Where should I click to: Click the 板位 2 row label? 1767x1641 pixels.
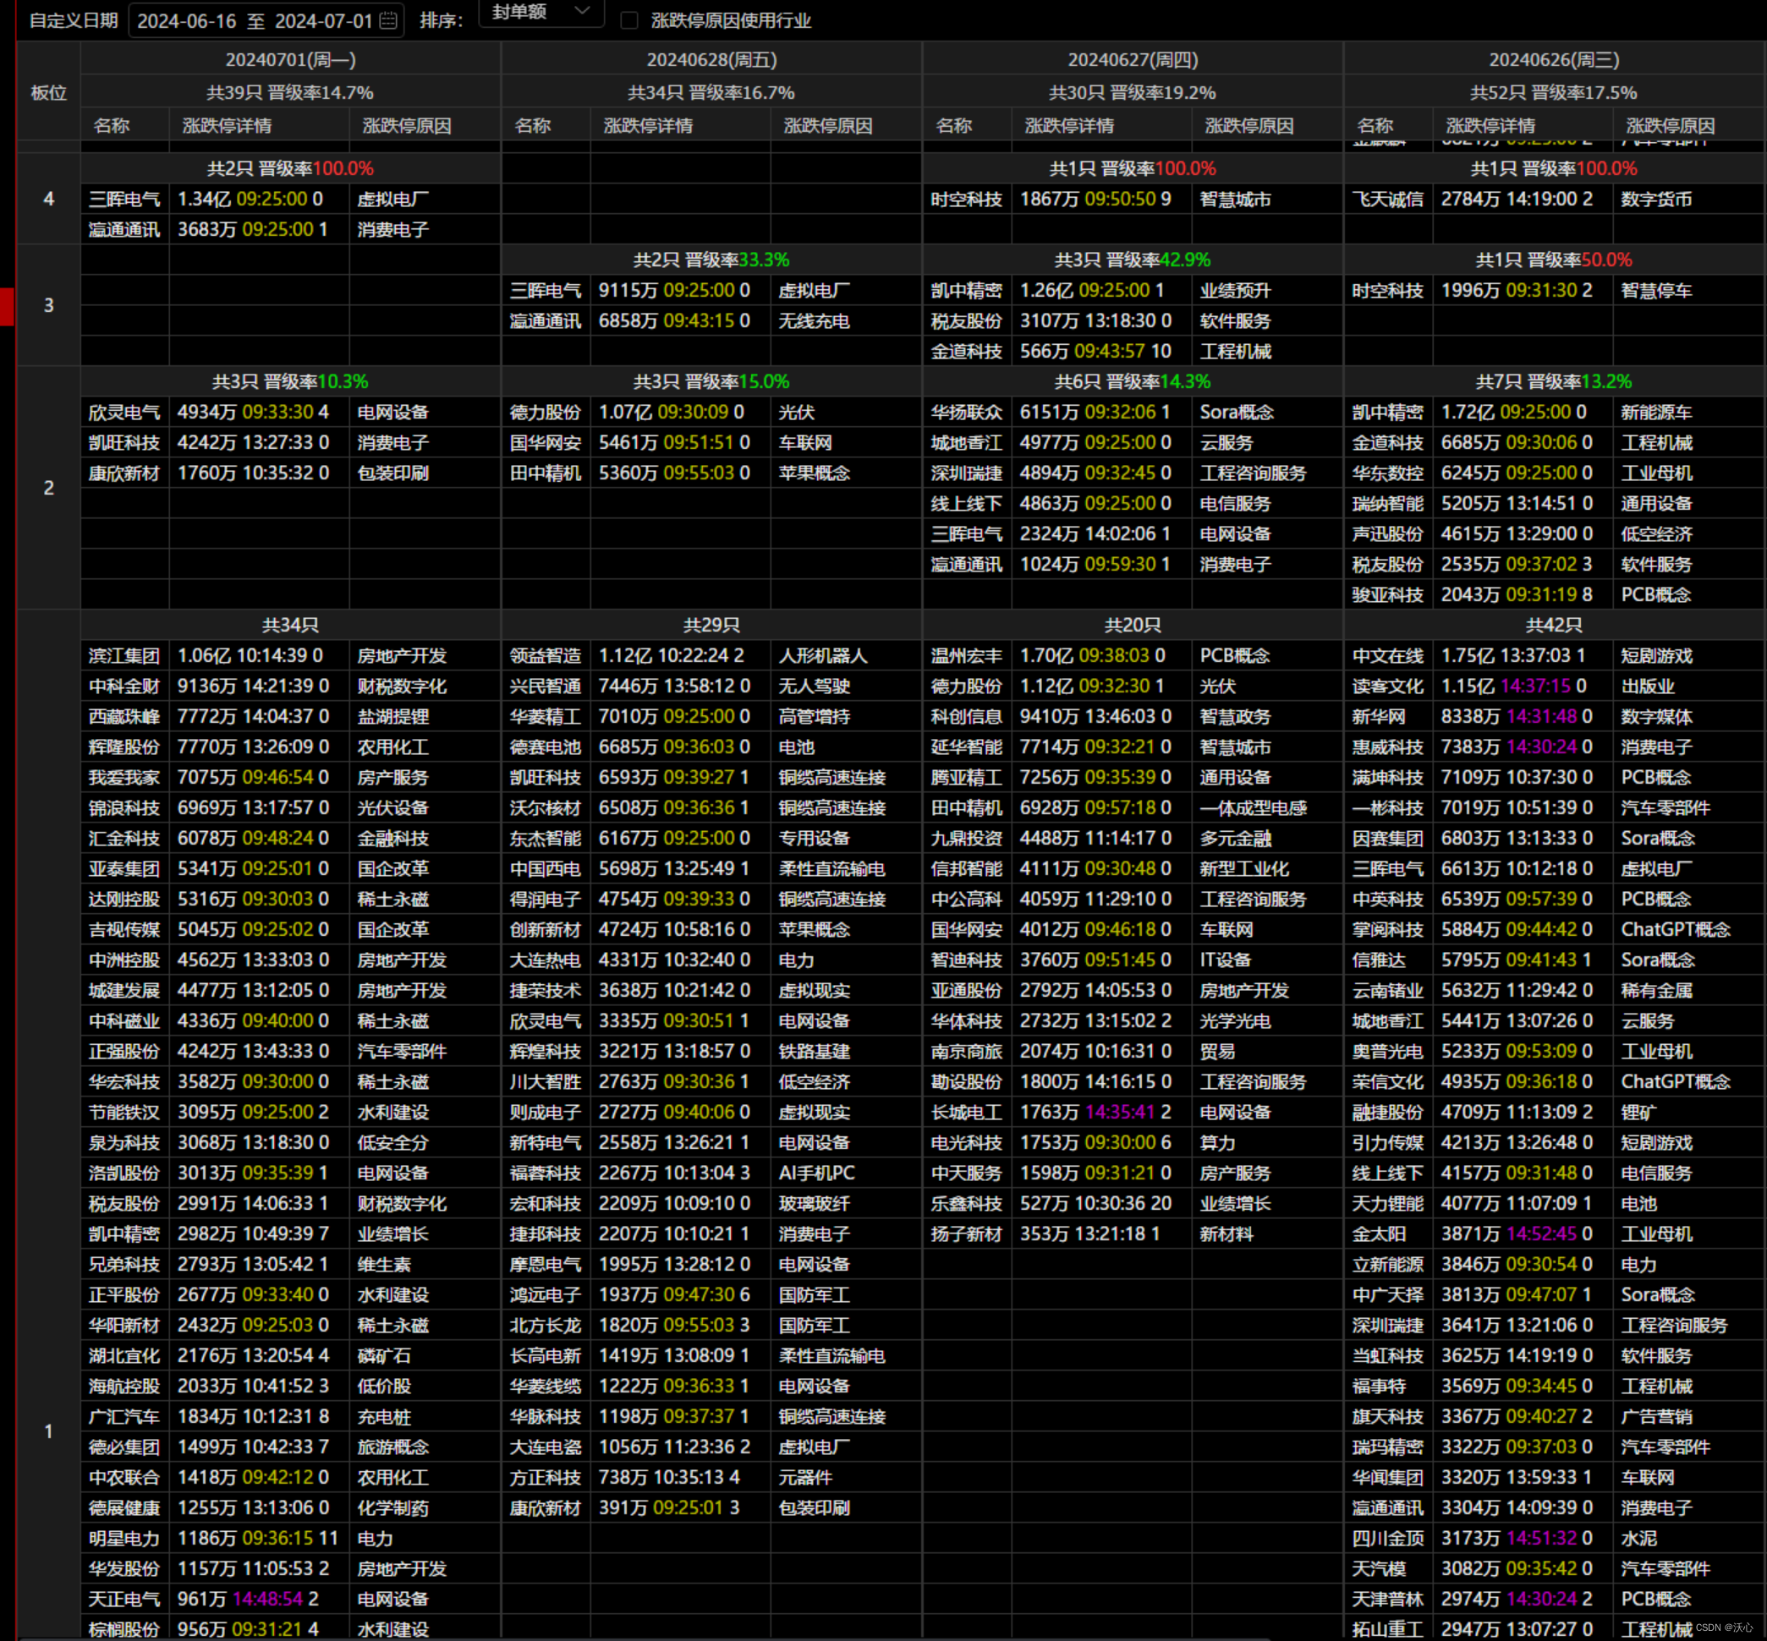point(49,488)
